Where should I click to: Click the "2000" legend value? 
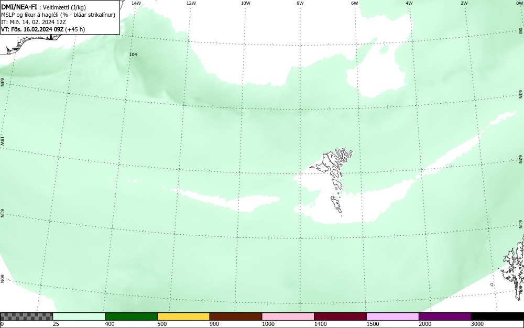(x=425, y=324)
